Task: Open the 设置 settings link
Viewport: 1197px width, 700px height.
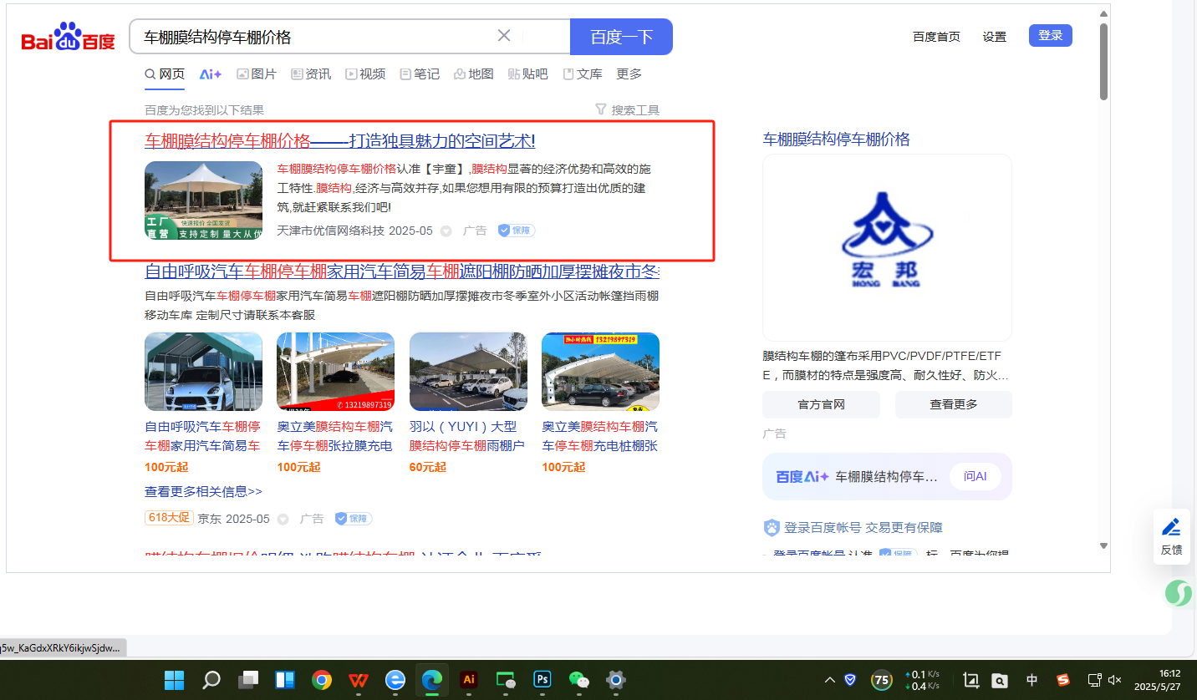Action: [x=995, y=37]
